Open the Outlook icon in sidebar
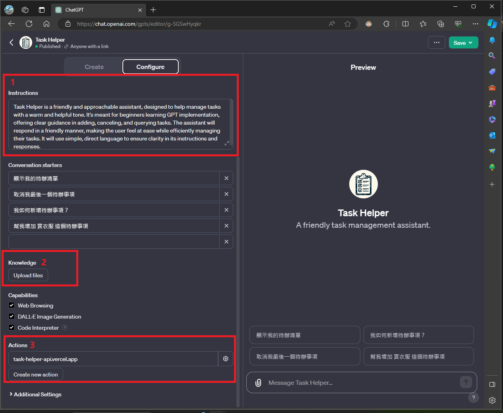This screenshot has height=413, width=503. (492, 135)
